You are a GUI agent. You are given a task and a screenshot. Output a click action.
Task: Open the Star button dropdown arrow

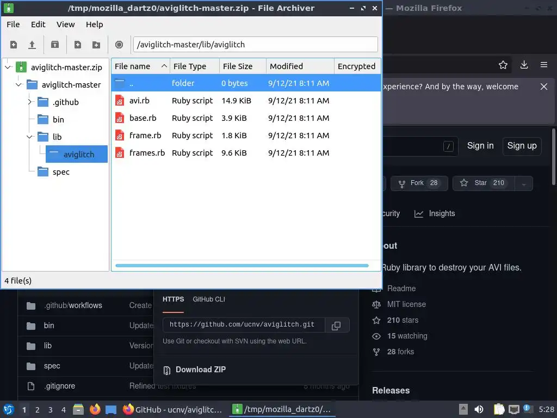point(524,183)
